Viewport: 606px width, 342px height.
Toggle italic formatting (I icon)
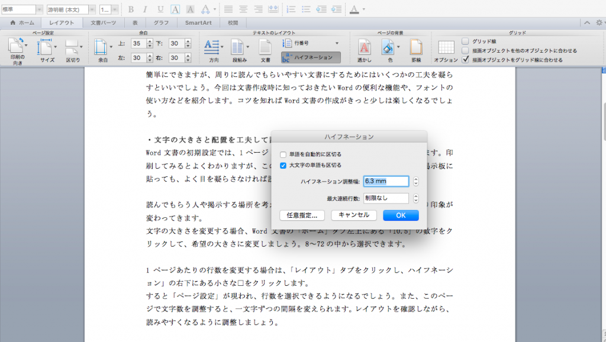click(145, 9)
